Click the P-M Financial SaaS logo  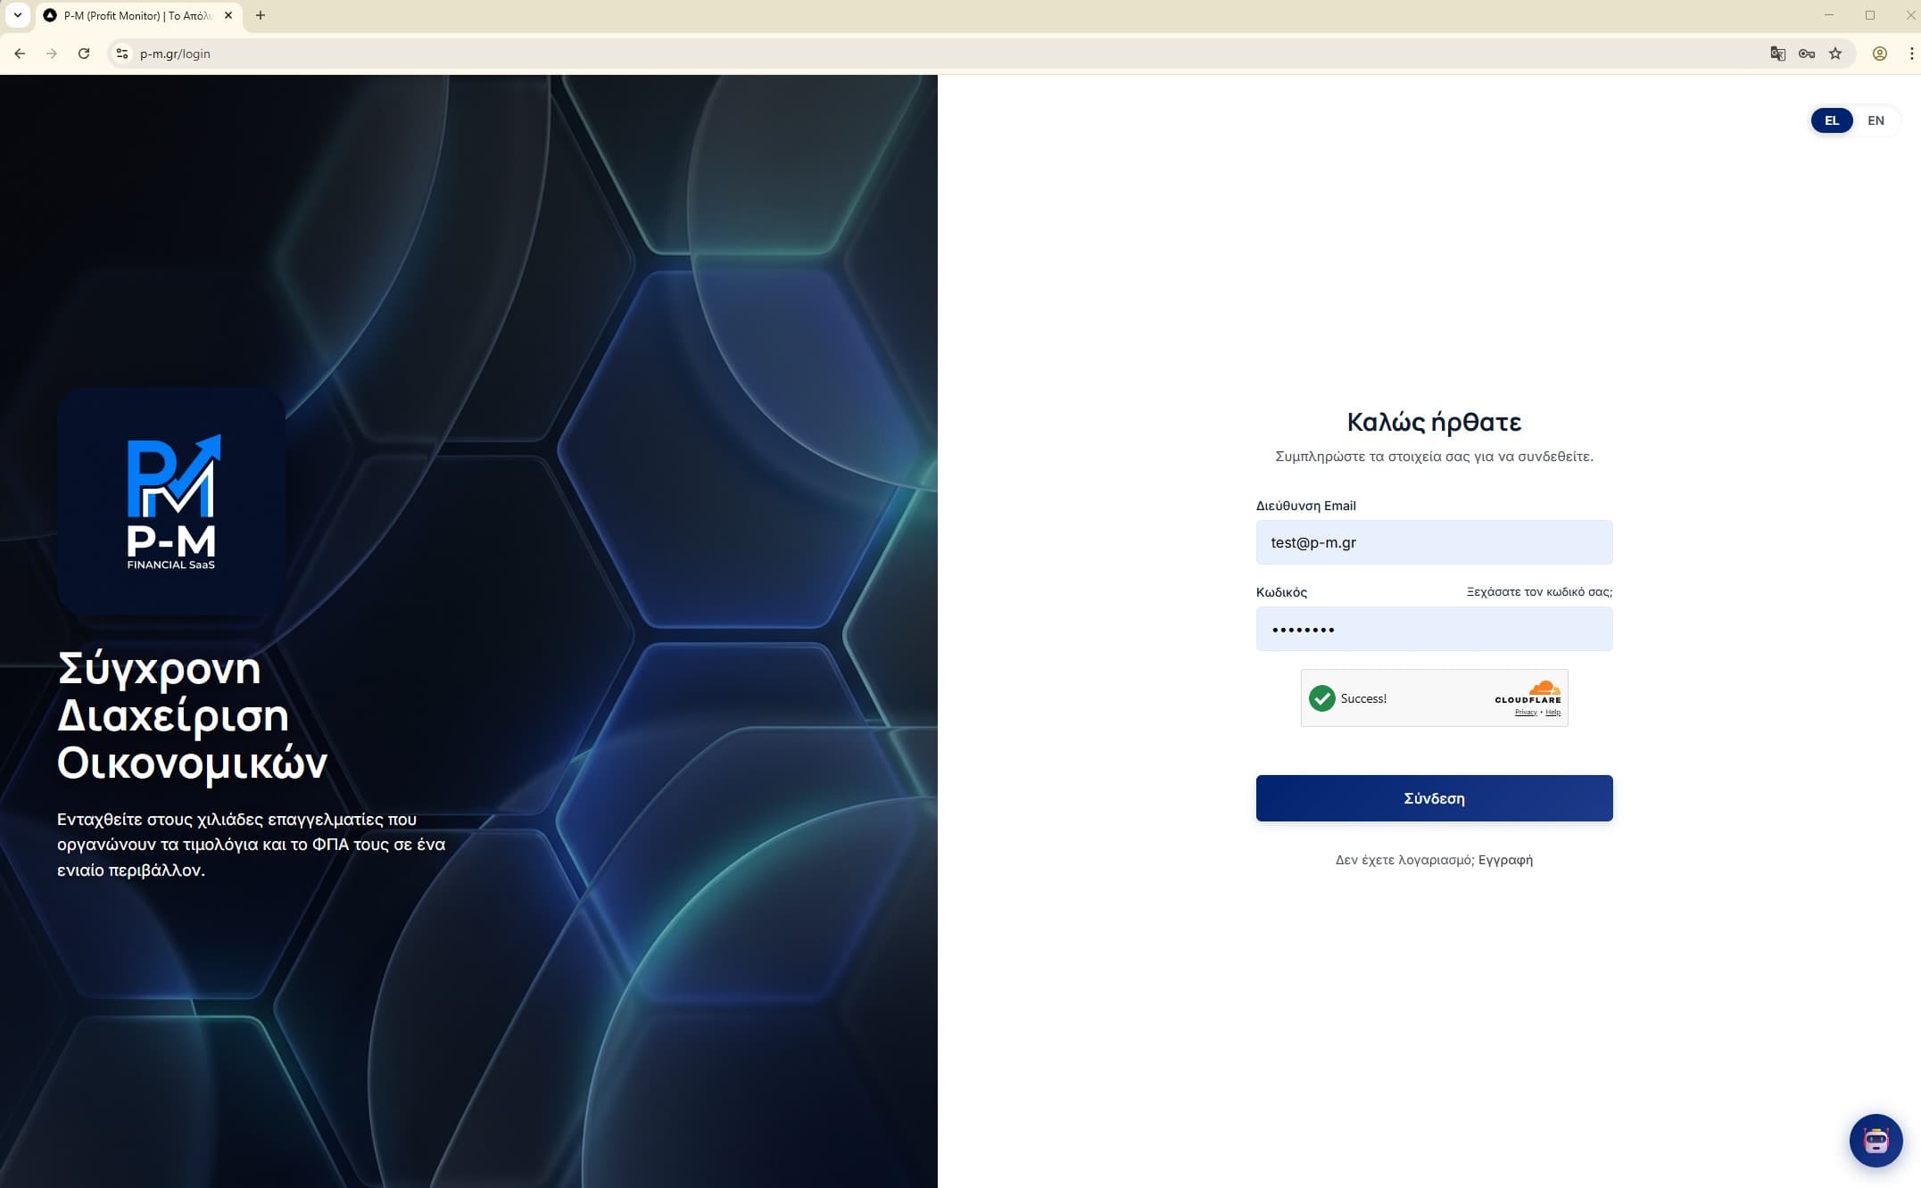point(171,501)
